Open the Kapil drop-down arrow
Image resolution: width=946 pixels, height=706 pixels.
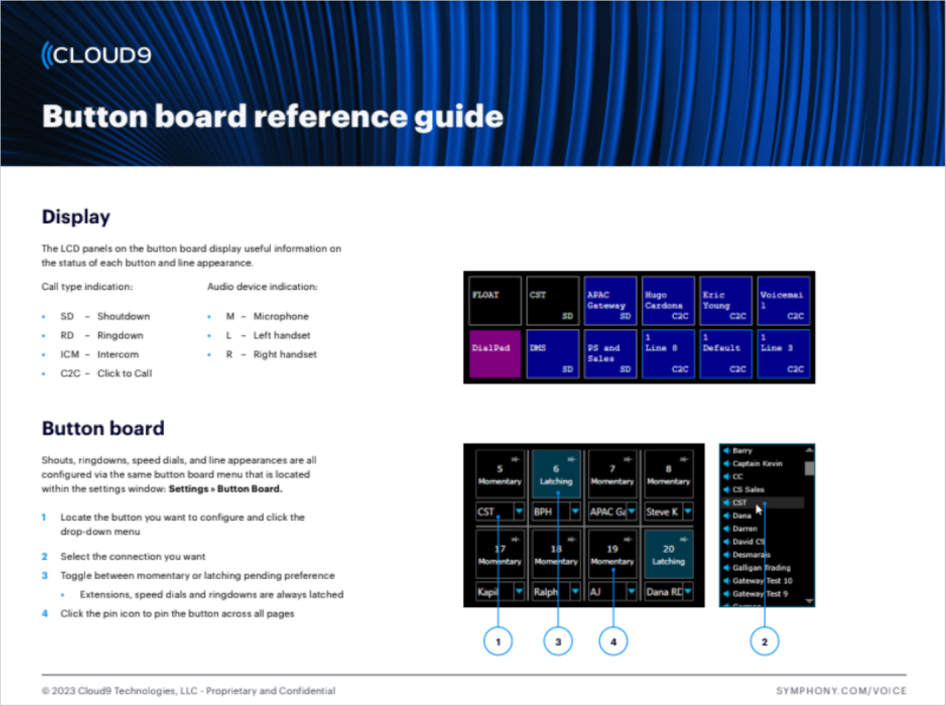519,592
